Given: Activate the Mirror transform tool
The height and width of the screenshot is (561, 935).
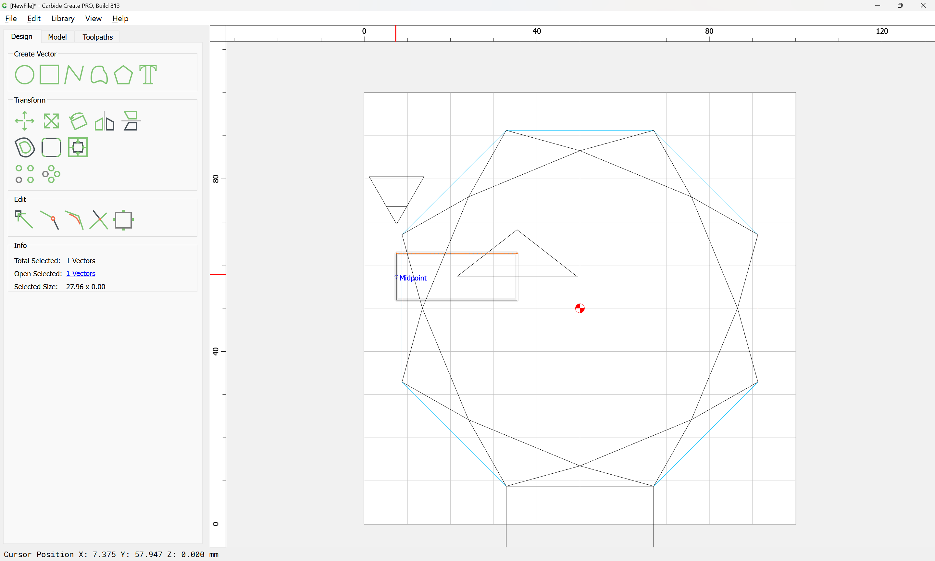Looking at the screenshot, I should (104, 121).
